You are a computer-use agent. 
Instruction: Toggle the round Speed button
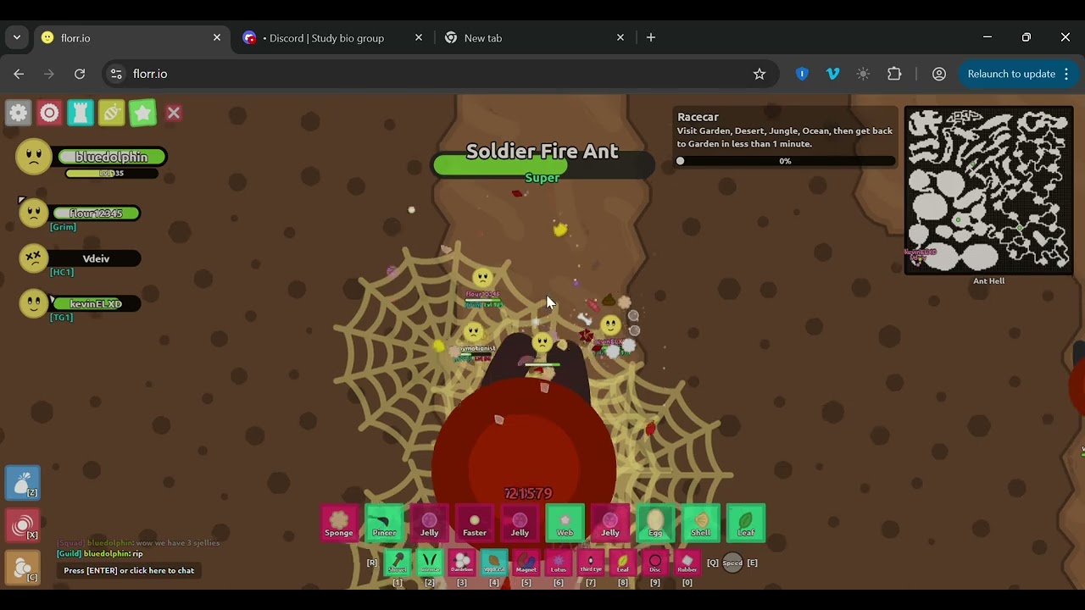(x=732, y=563)
